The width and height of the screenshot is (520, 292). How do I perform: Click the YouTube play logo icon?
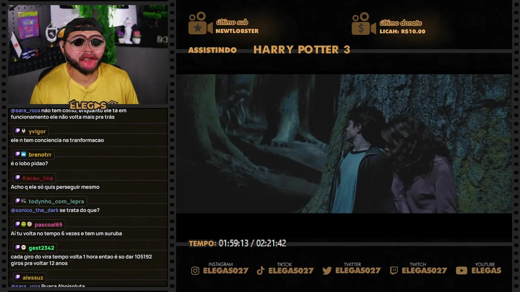tap(461, 271)
